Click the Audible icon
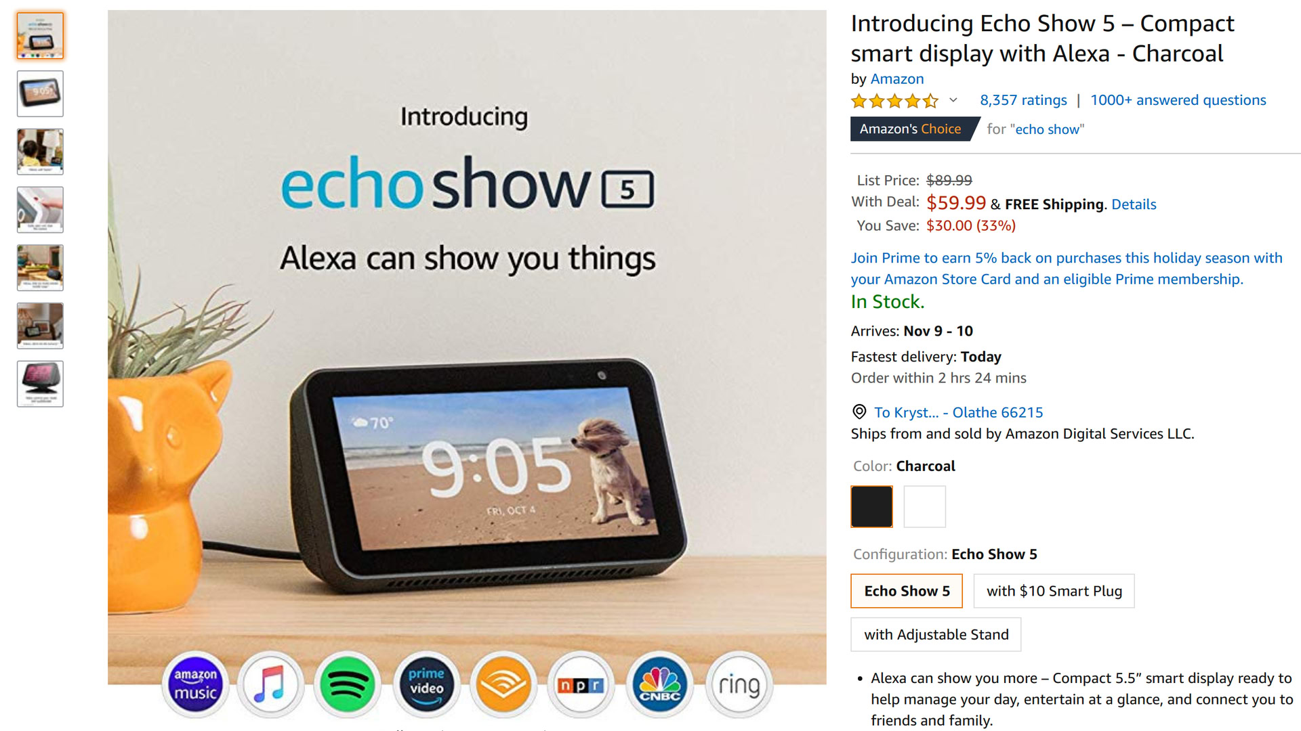This screenshot has width=1301, height=731. click(x=503, y=685)
